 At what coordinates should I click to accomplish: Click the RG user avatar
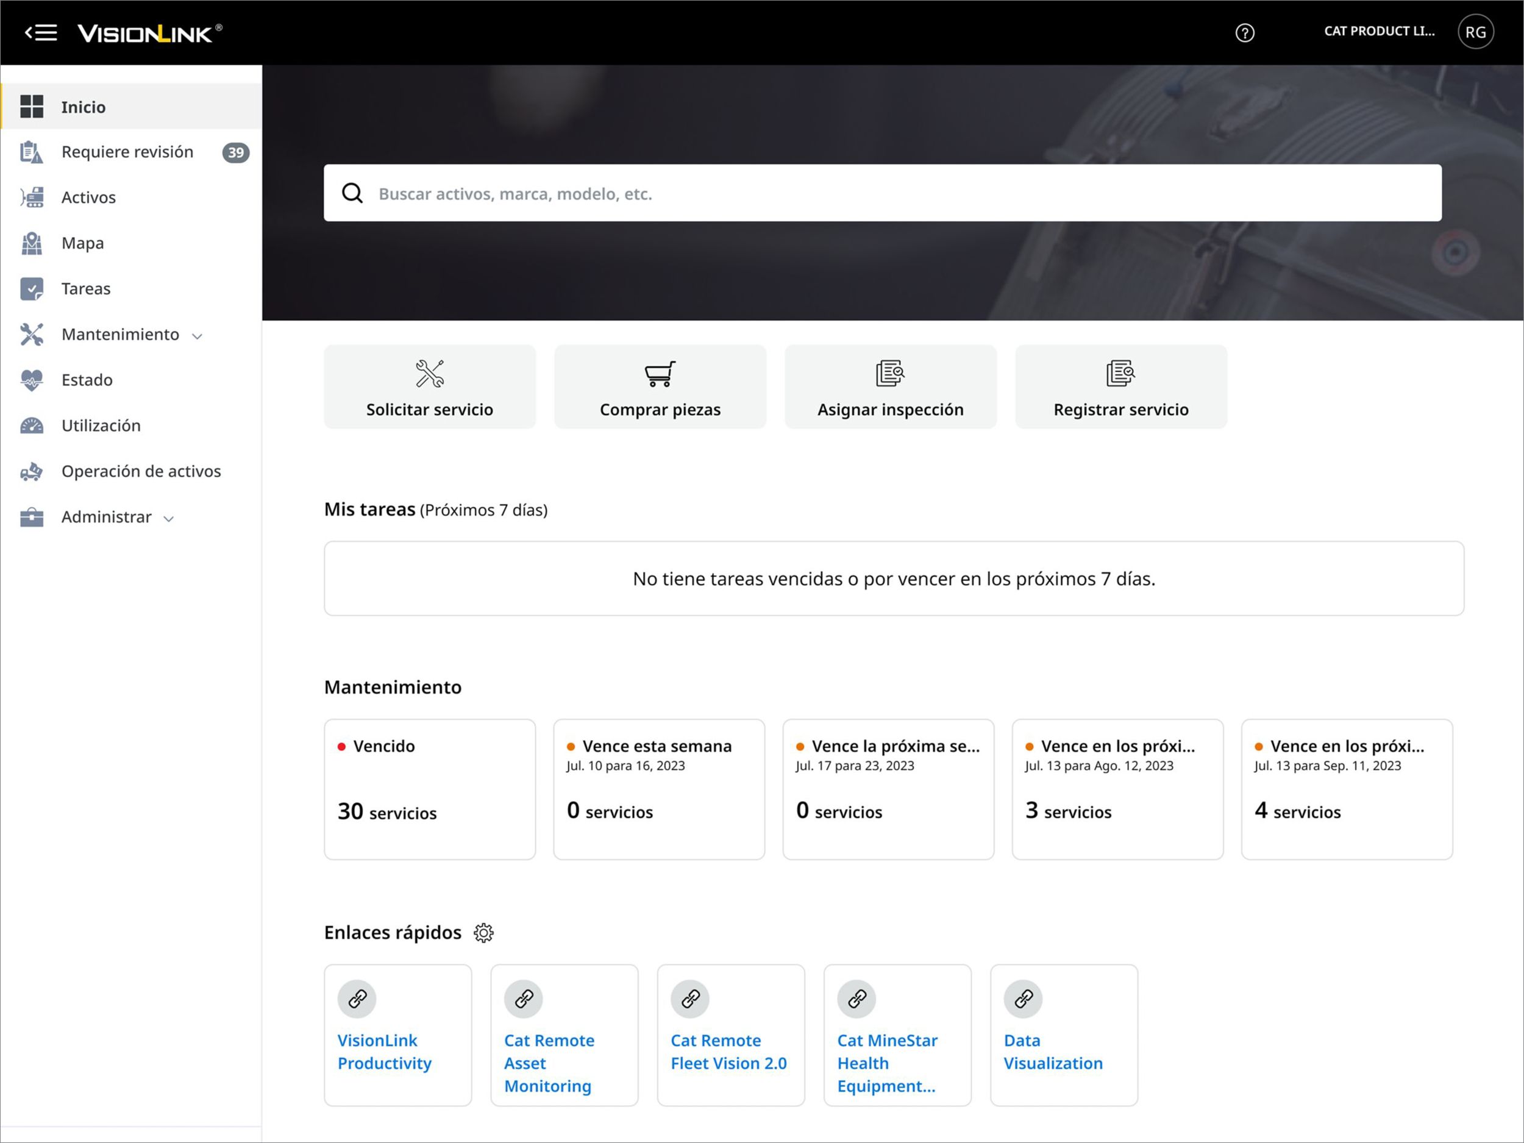pyautogui.click(x=1475, y=32)
